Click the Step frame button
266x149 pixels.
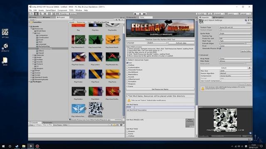[x=144, y=14]
